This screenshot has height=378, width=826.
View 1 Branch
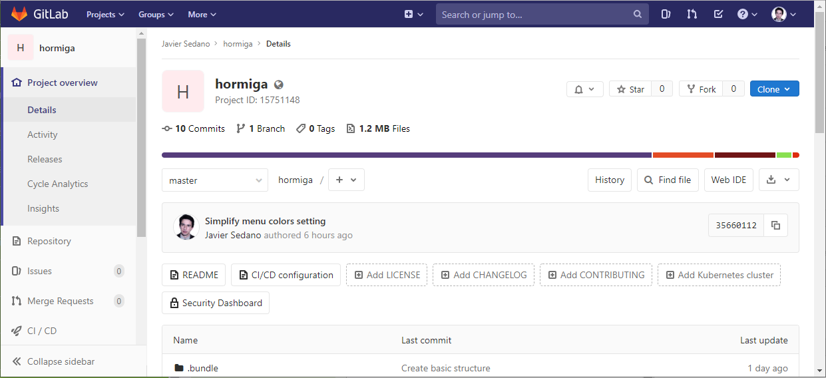point(260,128)
